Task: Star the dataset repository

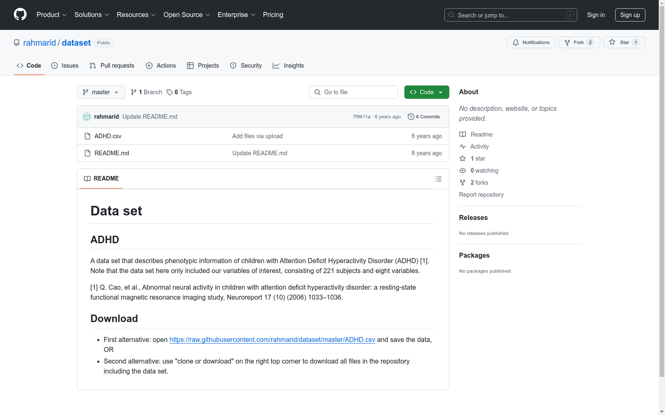Action: click(x=624, y=42)
